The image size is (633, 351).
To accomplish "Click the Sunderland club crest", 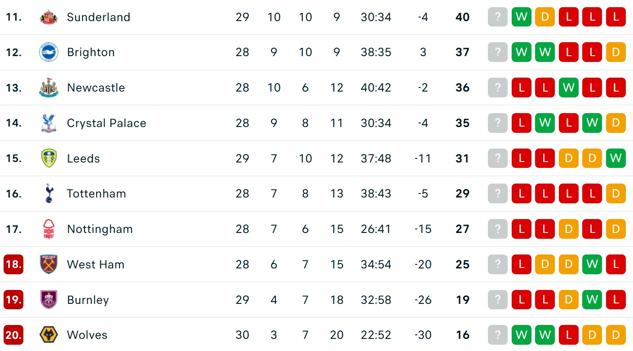I will pyautogui.click(x=49, y=17).
